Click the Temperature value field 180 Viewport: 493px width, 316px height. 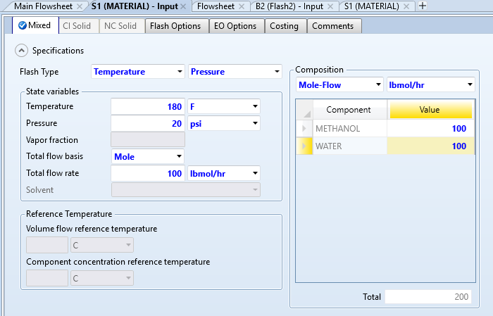point(147,106)
